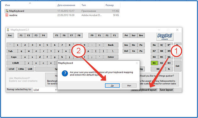Click the MapKeyboard 2.1 title bar icon
Screen dimensions: 198x118
(8, 30)
